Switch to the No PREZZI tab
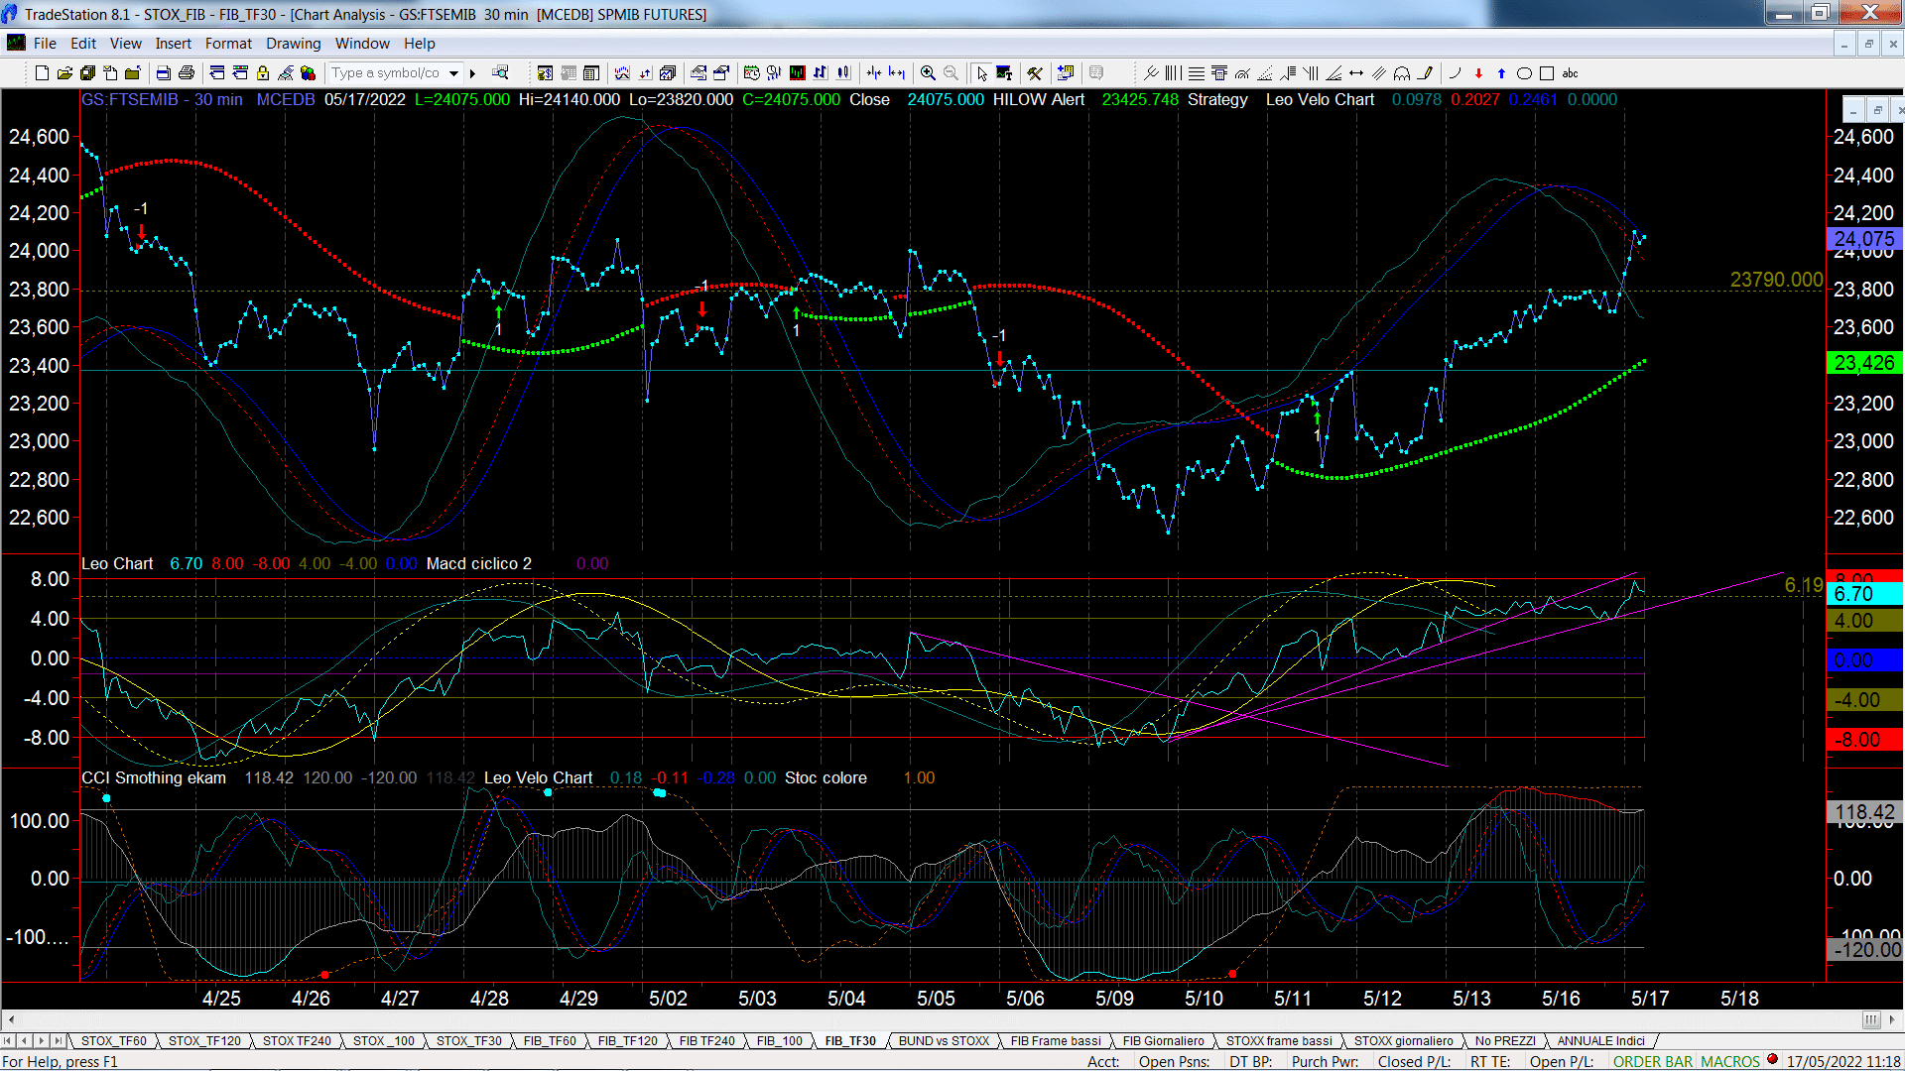The image size is (1905, 1071). point(1505,1041)
